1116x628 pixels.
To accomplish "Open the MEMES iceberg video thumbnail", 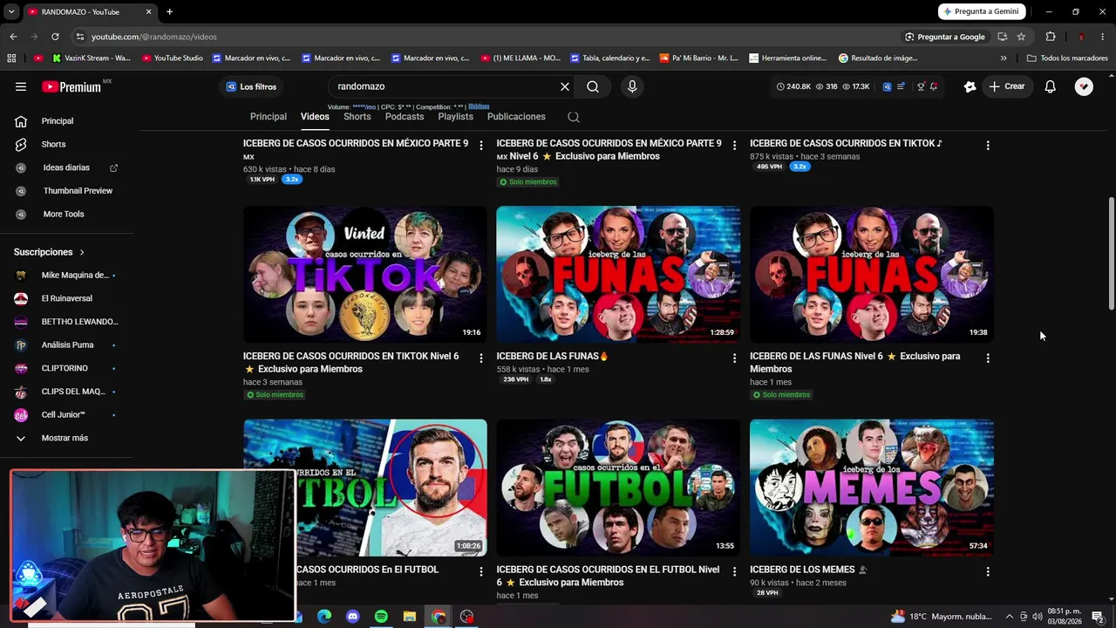I will [x=872, y=488].
